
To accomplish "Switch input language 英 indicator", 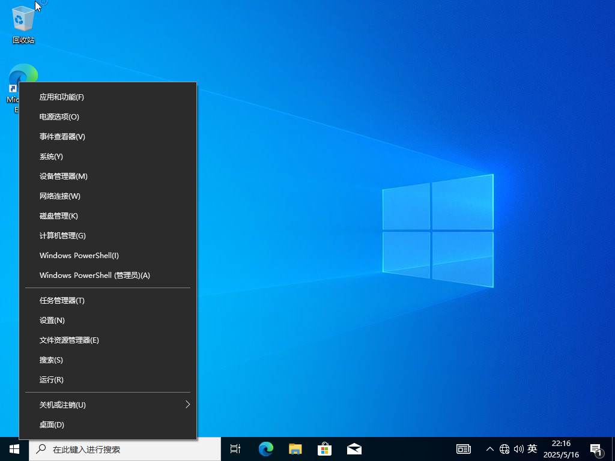I will click(x=532, y=448).
